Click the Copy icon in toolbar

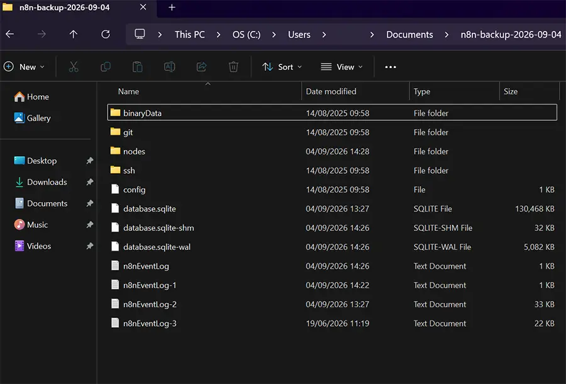pyautogui.click(x=106, y=67)
